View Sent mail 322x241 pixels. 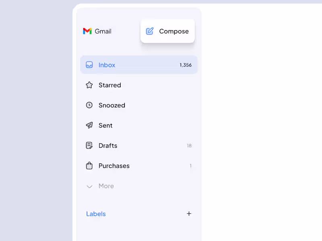coord(105,125)
